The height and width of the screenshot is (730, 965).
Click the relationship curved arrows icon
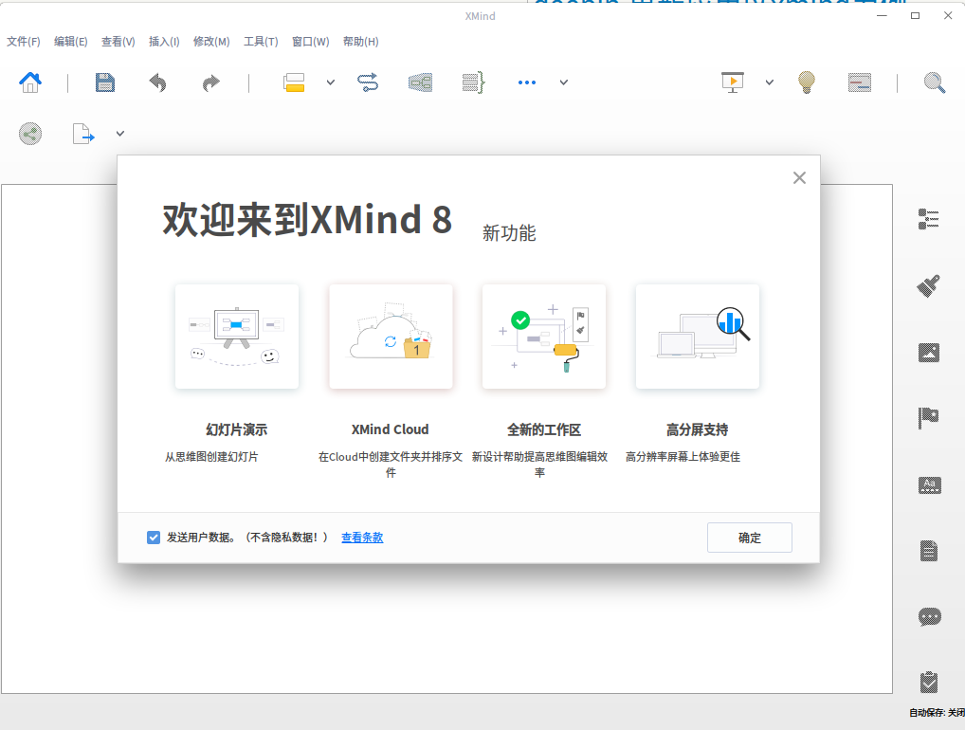[368, 82]
